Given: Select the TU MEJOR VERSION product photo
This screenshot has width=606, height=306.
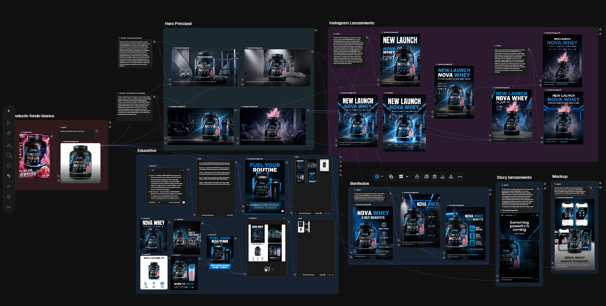Looking at the screenshot, I should point(35,156).
